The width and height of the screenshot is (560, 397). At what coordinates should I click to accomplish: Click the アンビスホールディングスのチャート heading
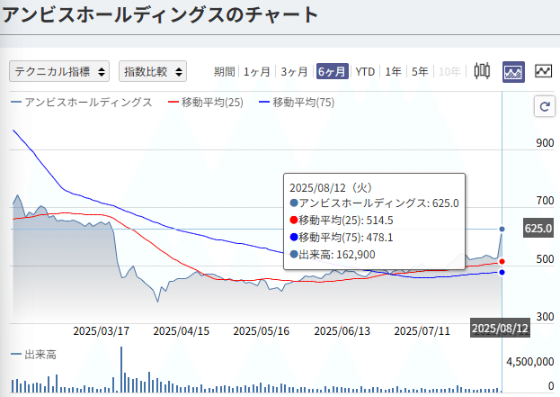pyautogui.click(x=160, y=15)
